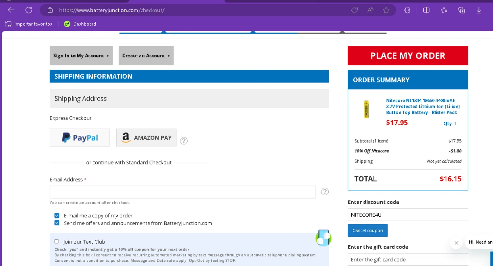Click the gift card code field
Screen dimensions: 493x266
tap(408, 259)
